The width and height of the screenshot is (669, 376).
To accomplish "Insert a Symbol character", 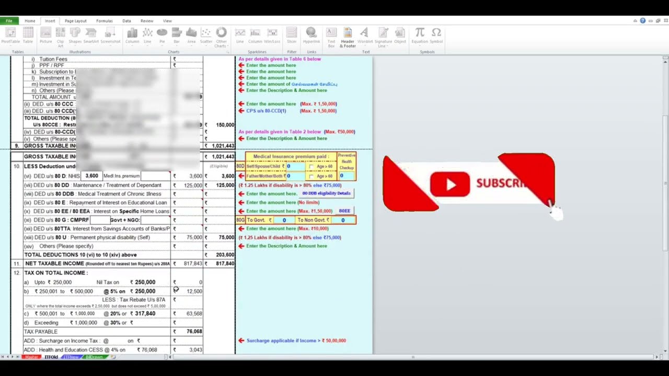I will (x=436, y=36).
